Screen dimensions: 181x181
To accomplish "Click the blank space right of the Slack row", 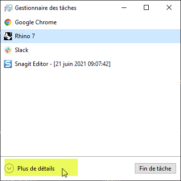I will coord(104,50).
